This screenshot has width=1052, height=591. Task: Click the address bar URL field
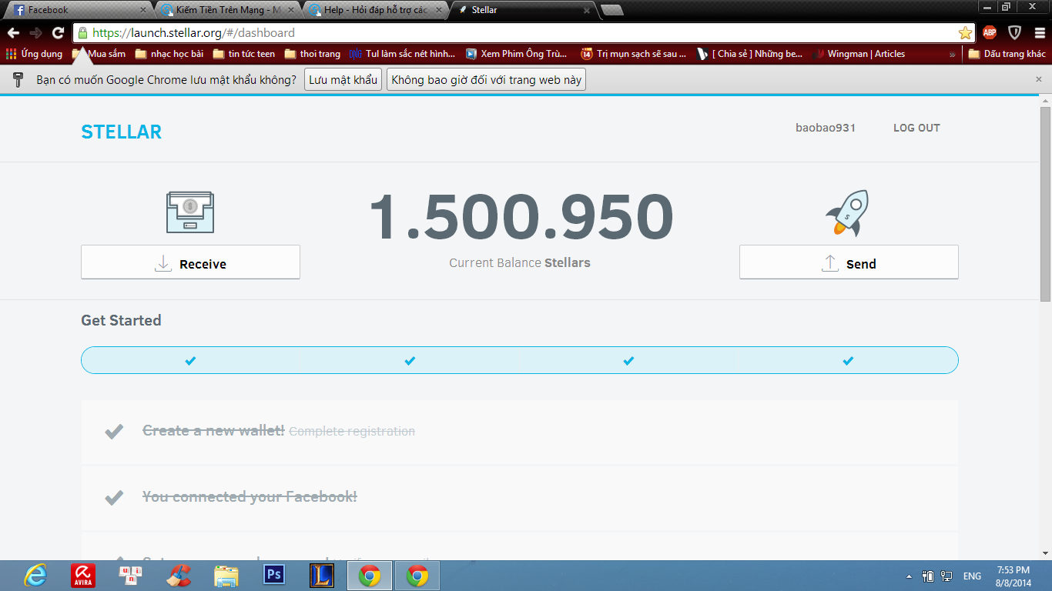tap(524, 33)
